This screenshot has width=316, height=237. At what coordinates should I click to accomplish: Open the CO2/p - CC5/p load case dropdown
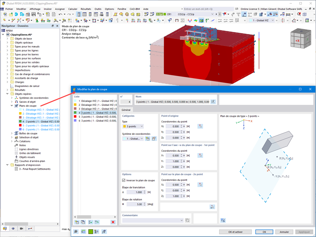(195, 14)
